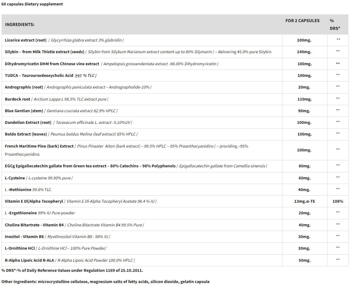Click the 110mg. dosage value

tap(304, 99)
